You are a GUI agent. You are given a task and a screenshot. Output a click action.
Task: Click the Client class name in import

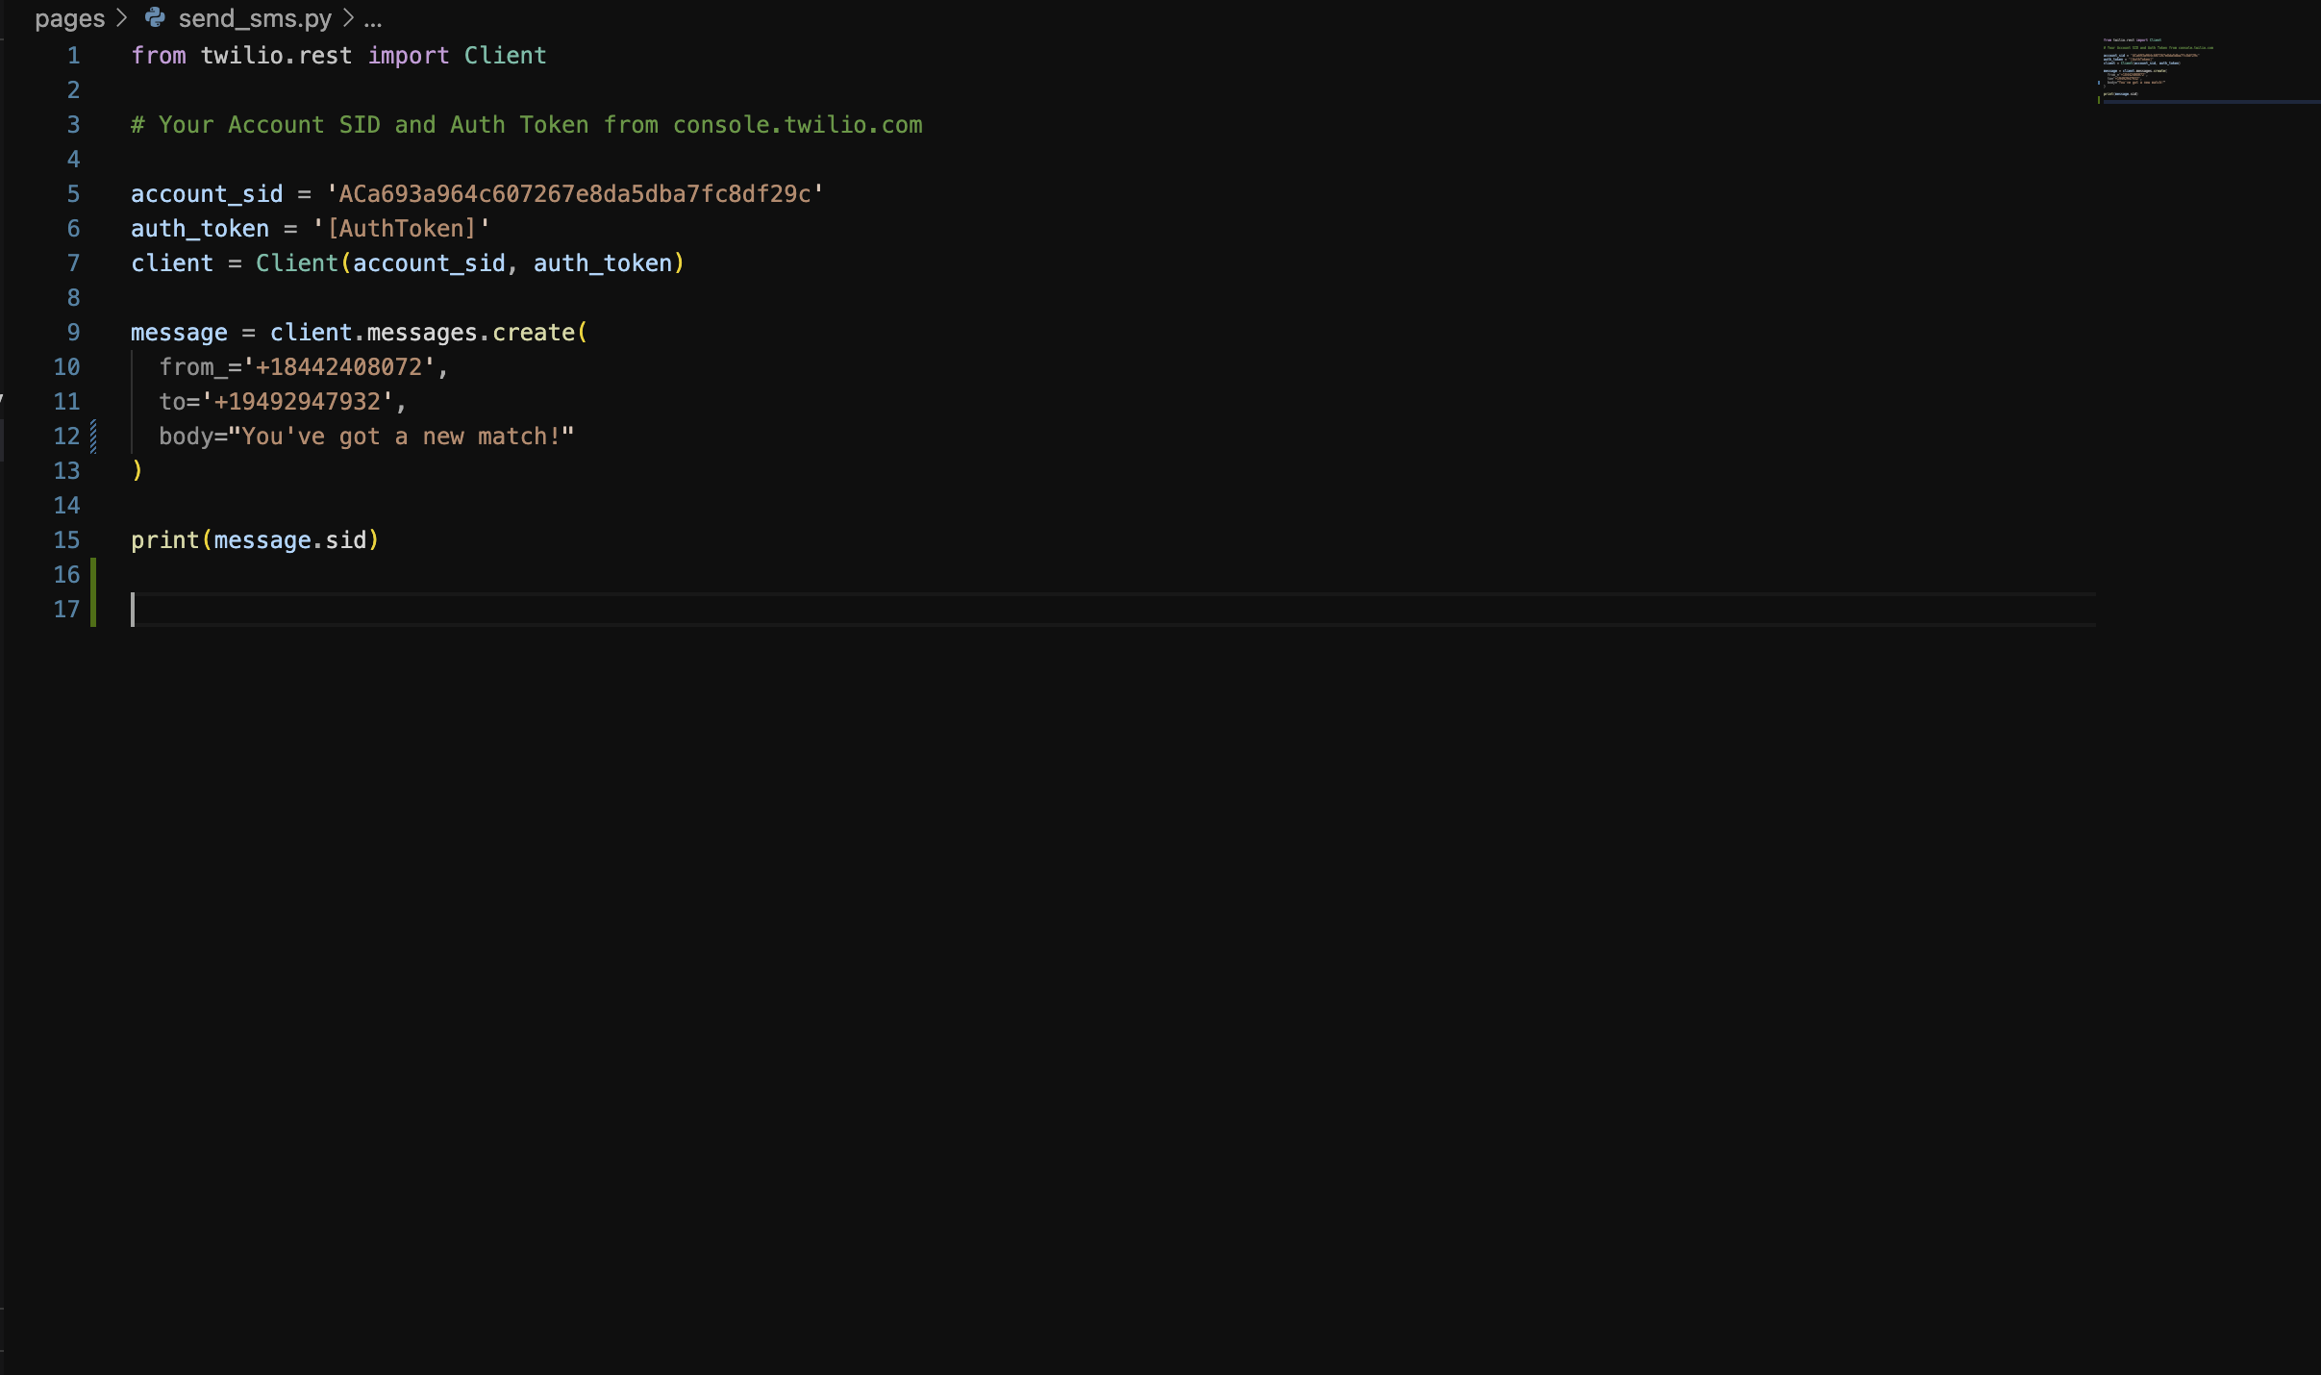505,56
